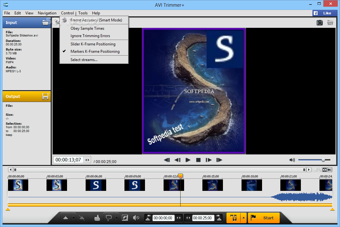Open the File menu
The height and width of the screenshot is (227, 340).
click(x=7, y=13)
